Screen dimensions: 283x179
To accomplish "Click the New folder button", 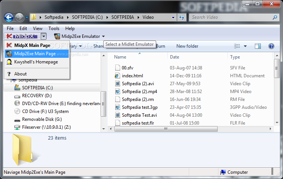I will 187,46.
